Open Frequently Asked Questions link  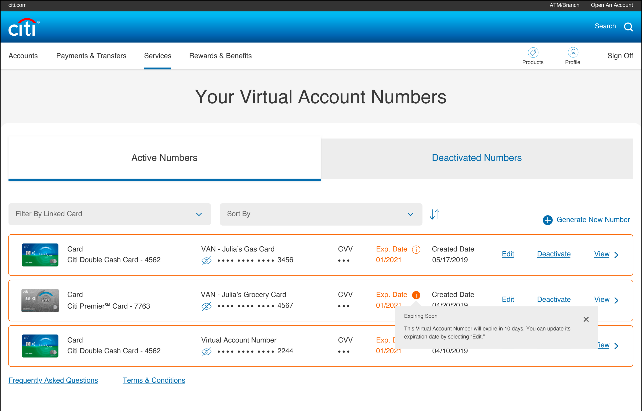(x=53, y=380)
